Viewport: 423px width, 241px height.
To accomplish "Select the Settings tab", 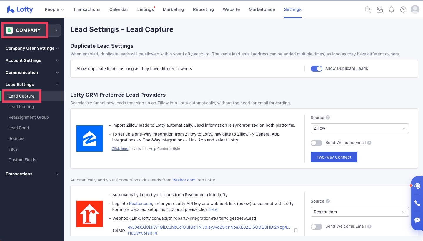I will pos(293,9).
